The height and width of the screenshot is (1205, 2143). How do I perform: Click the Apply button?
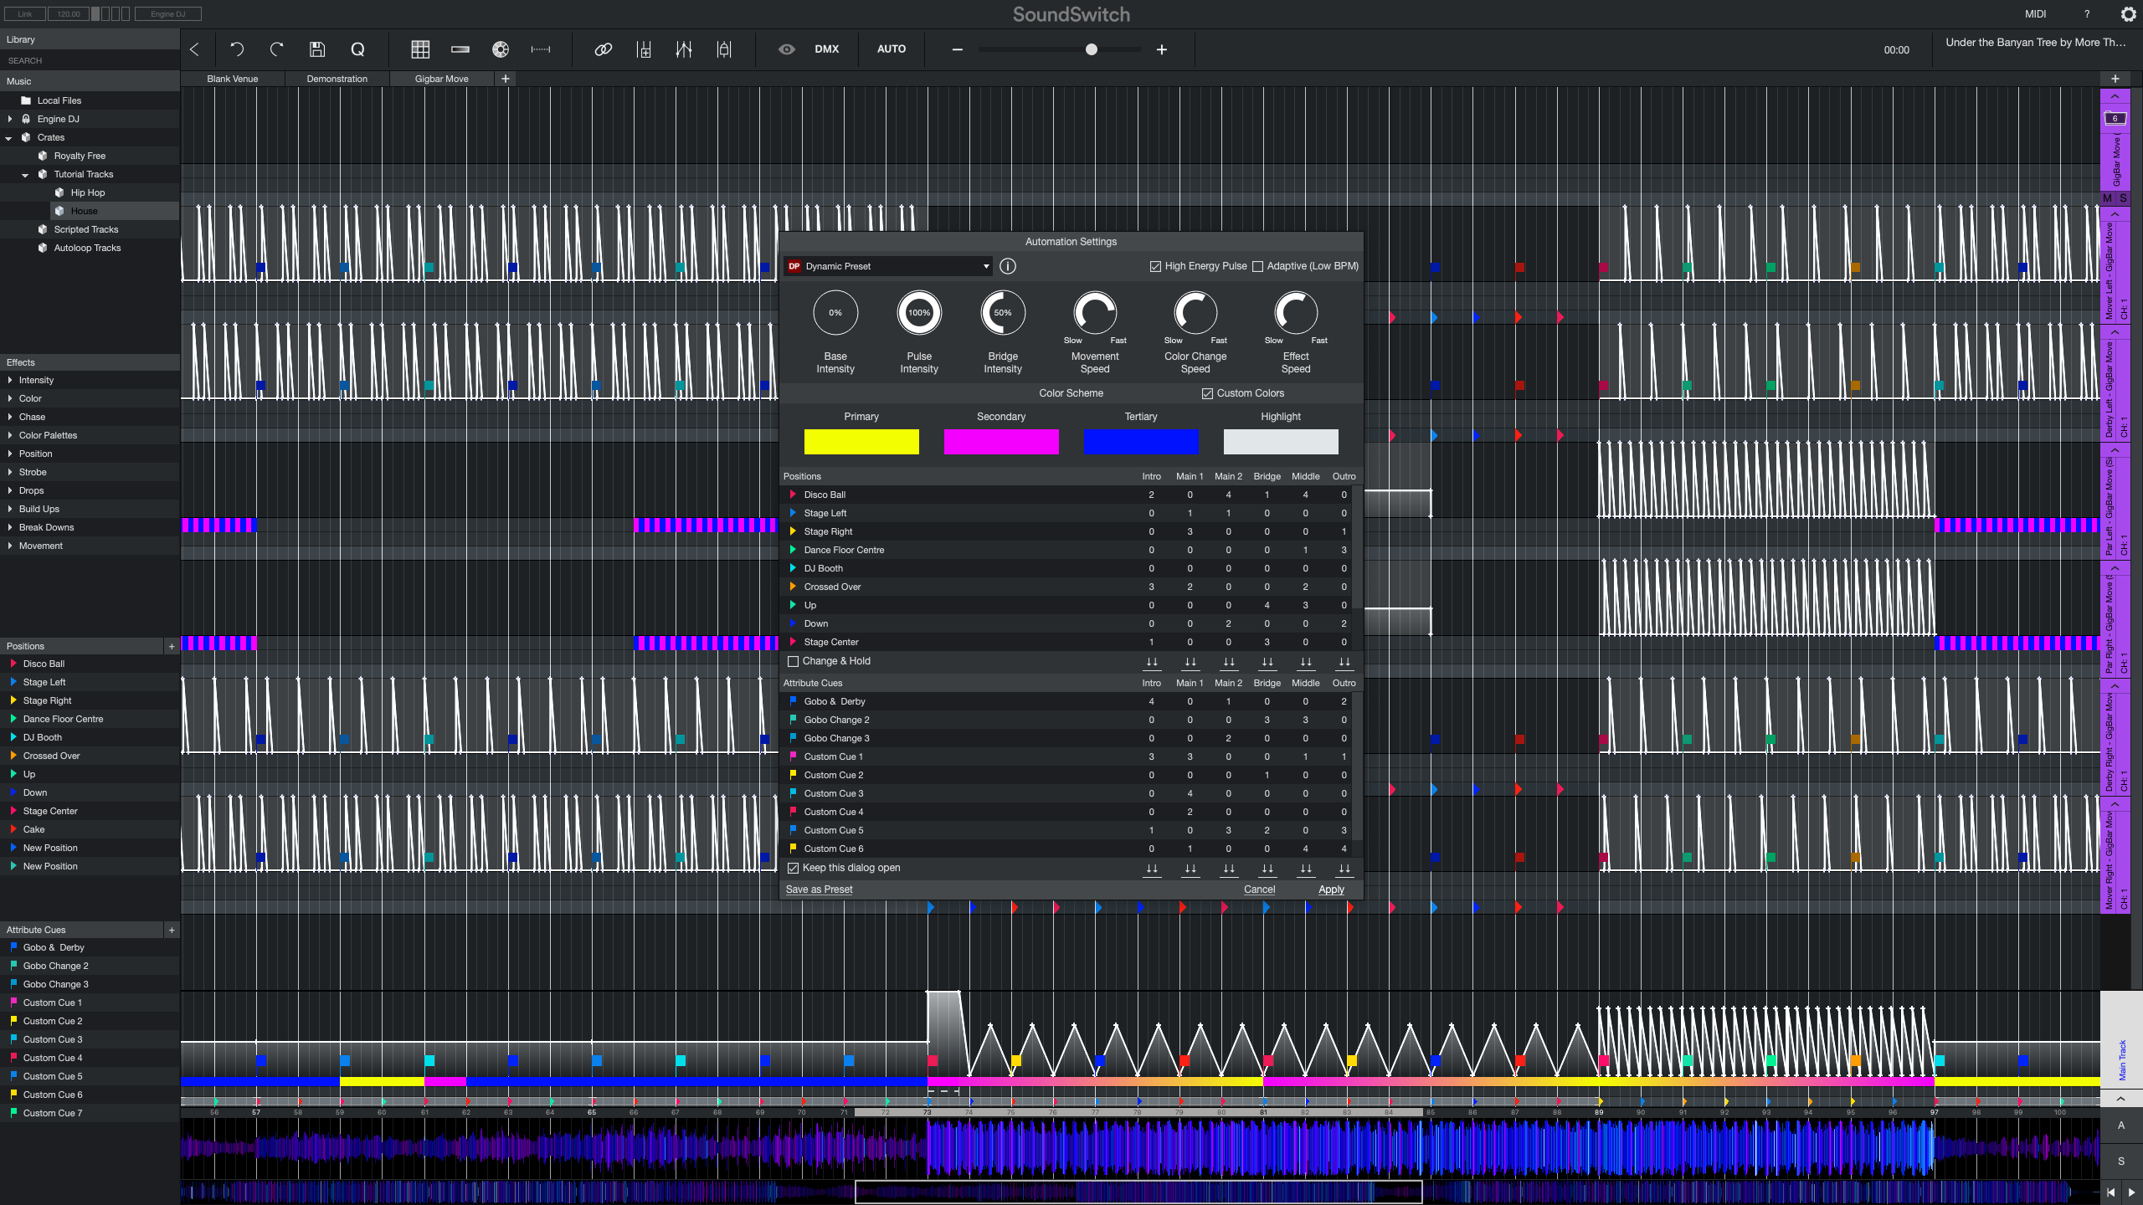point(1331,890)
